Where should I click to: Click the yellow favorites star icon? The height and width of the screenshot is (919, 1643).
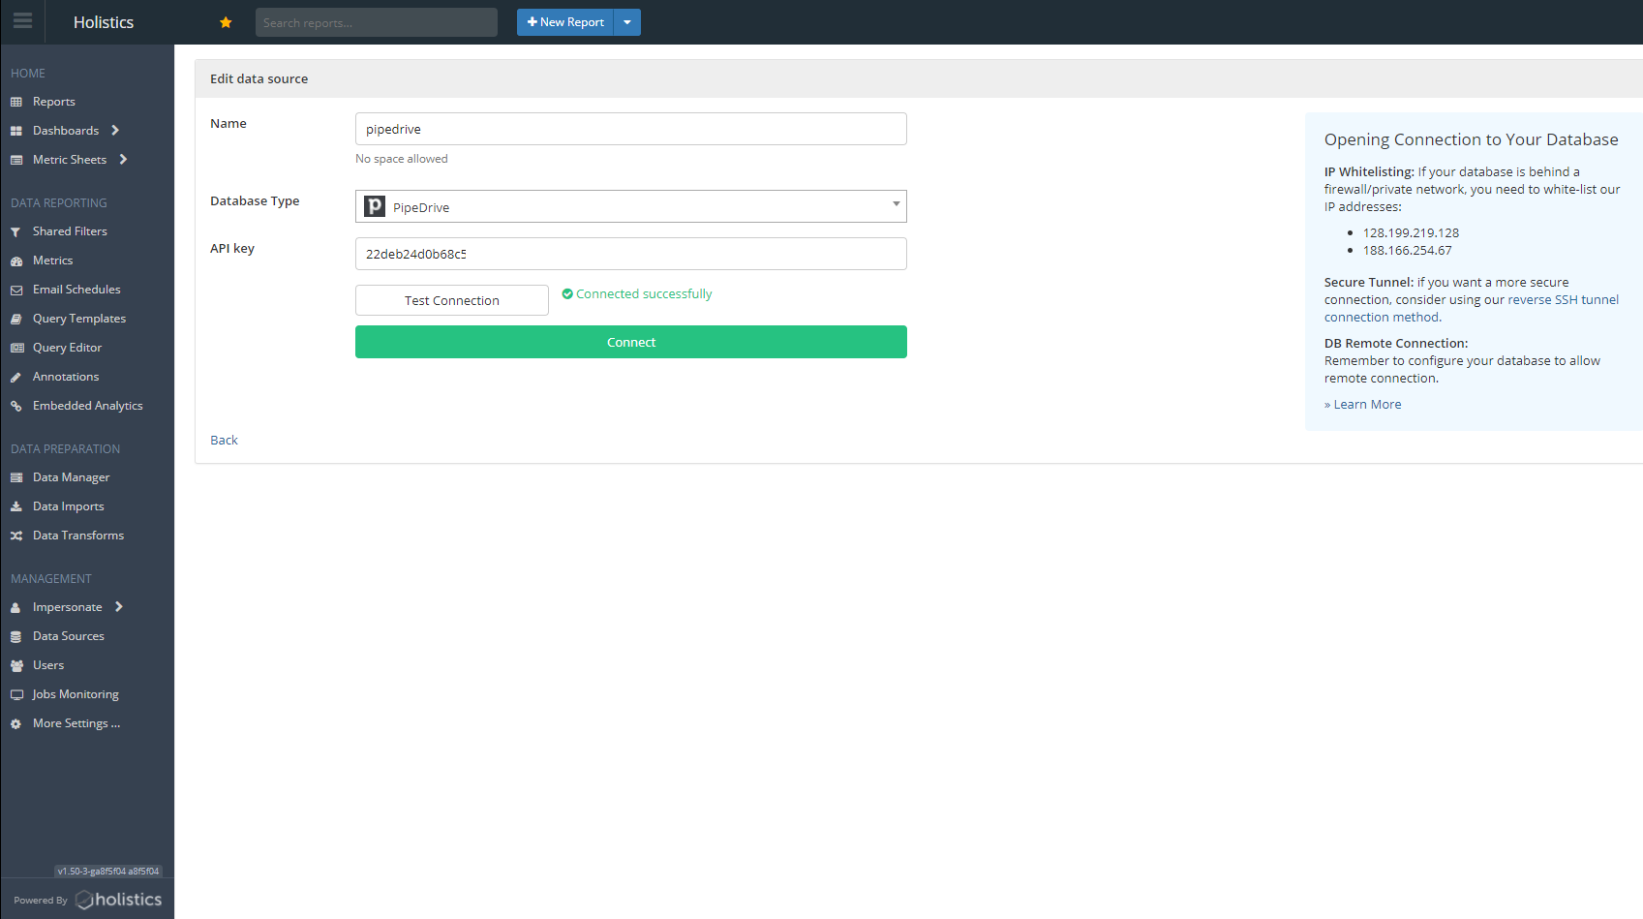click(226, 22)
